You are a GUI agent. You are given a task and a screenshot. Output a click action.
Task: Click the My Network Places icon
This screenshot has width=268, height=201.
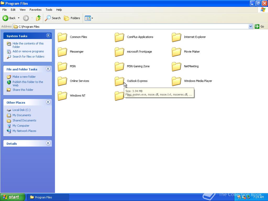9,131
